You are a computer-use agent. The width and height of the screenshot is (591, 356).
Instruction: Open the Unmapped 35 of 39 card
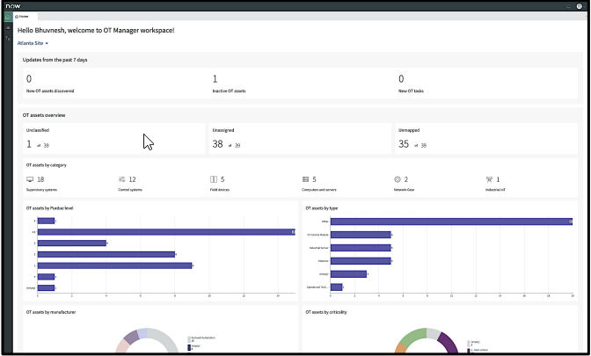tap(486, 139)
